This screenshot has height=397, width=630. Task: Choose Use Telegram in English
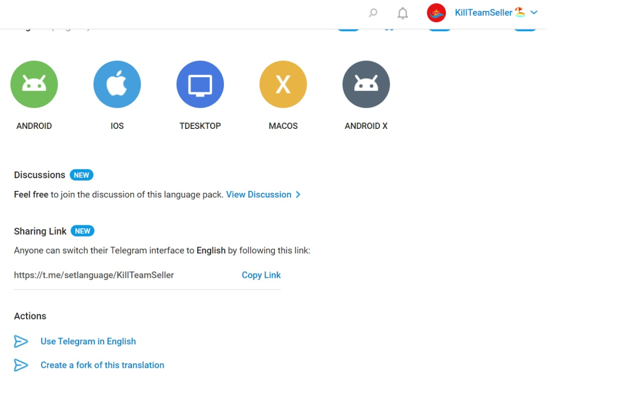(x=88, y=341)
